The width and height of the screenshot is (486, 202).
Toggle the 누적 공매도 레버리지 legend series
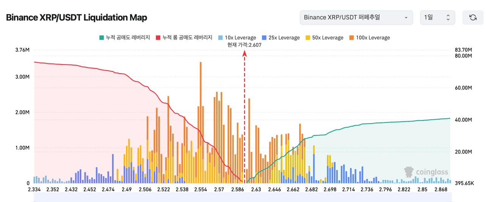click(x=124, y=38)
